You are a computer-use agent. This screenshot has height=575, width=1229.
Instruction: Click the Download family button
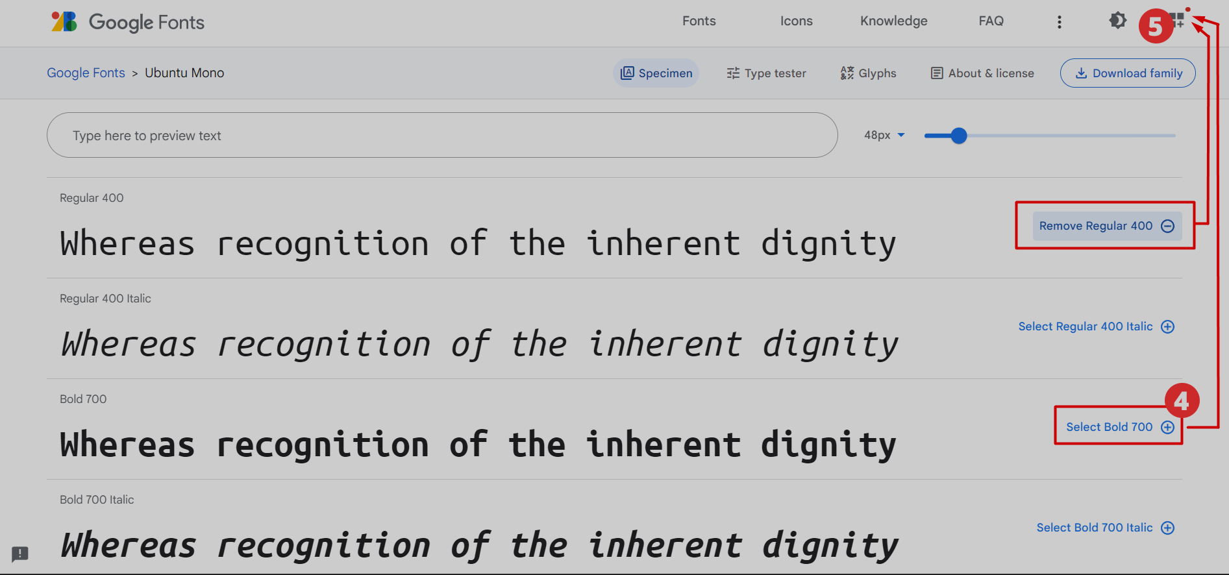coord(1128,73)
